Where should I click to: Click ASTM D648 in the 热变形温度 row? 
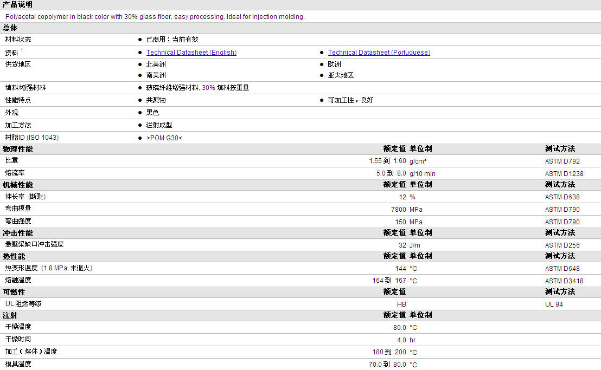562,269
